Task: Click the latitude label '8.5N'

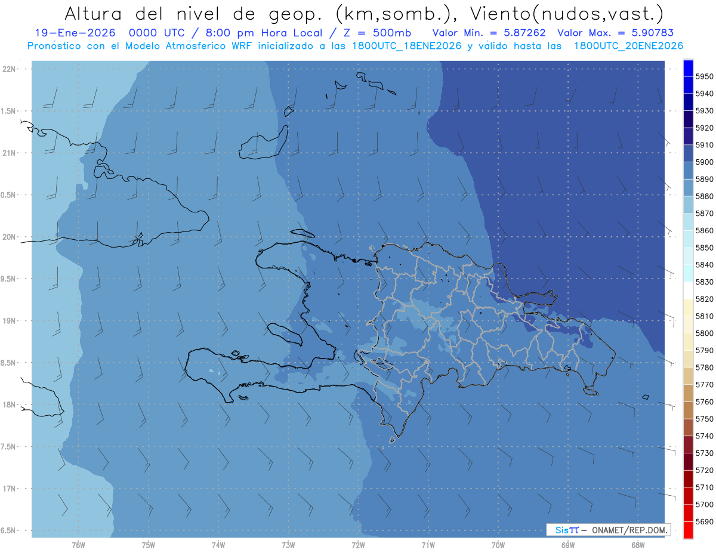Action: click(9, 363)
